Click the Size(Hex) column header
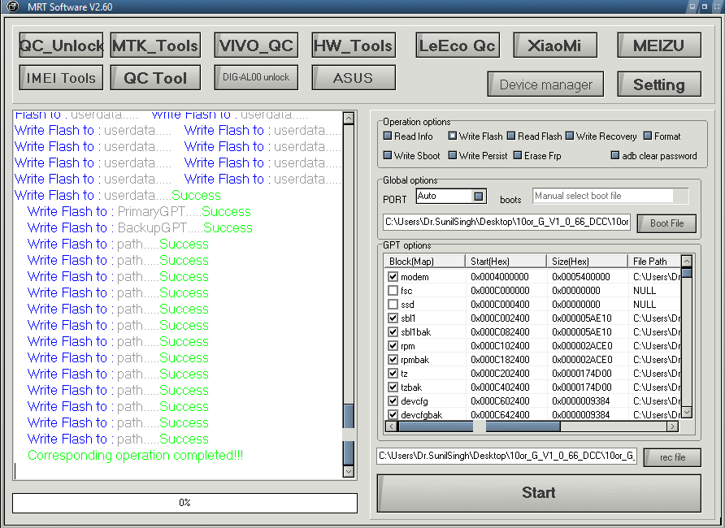The height and width of the screenshot is (528, 725). [x=587, y=261]
